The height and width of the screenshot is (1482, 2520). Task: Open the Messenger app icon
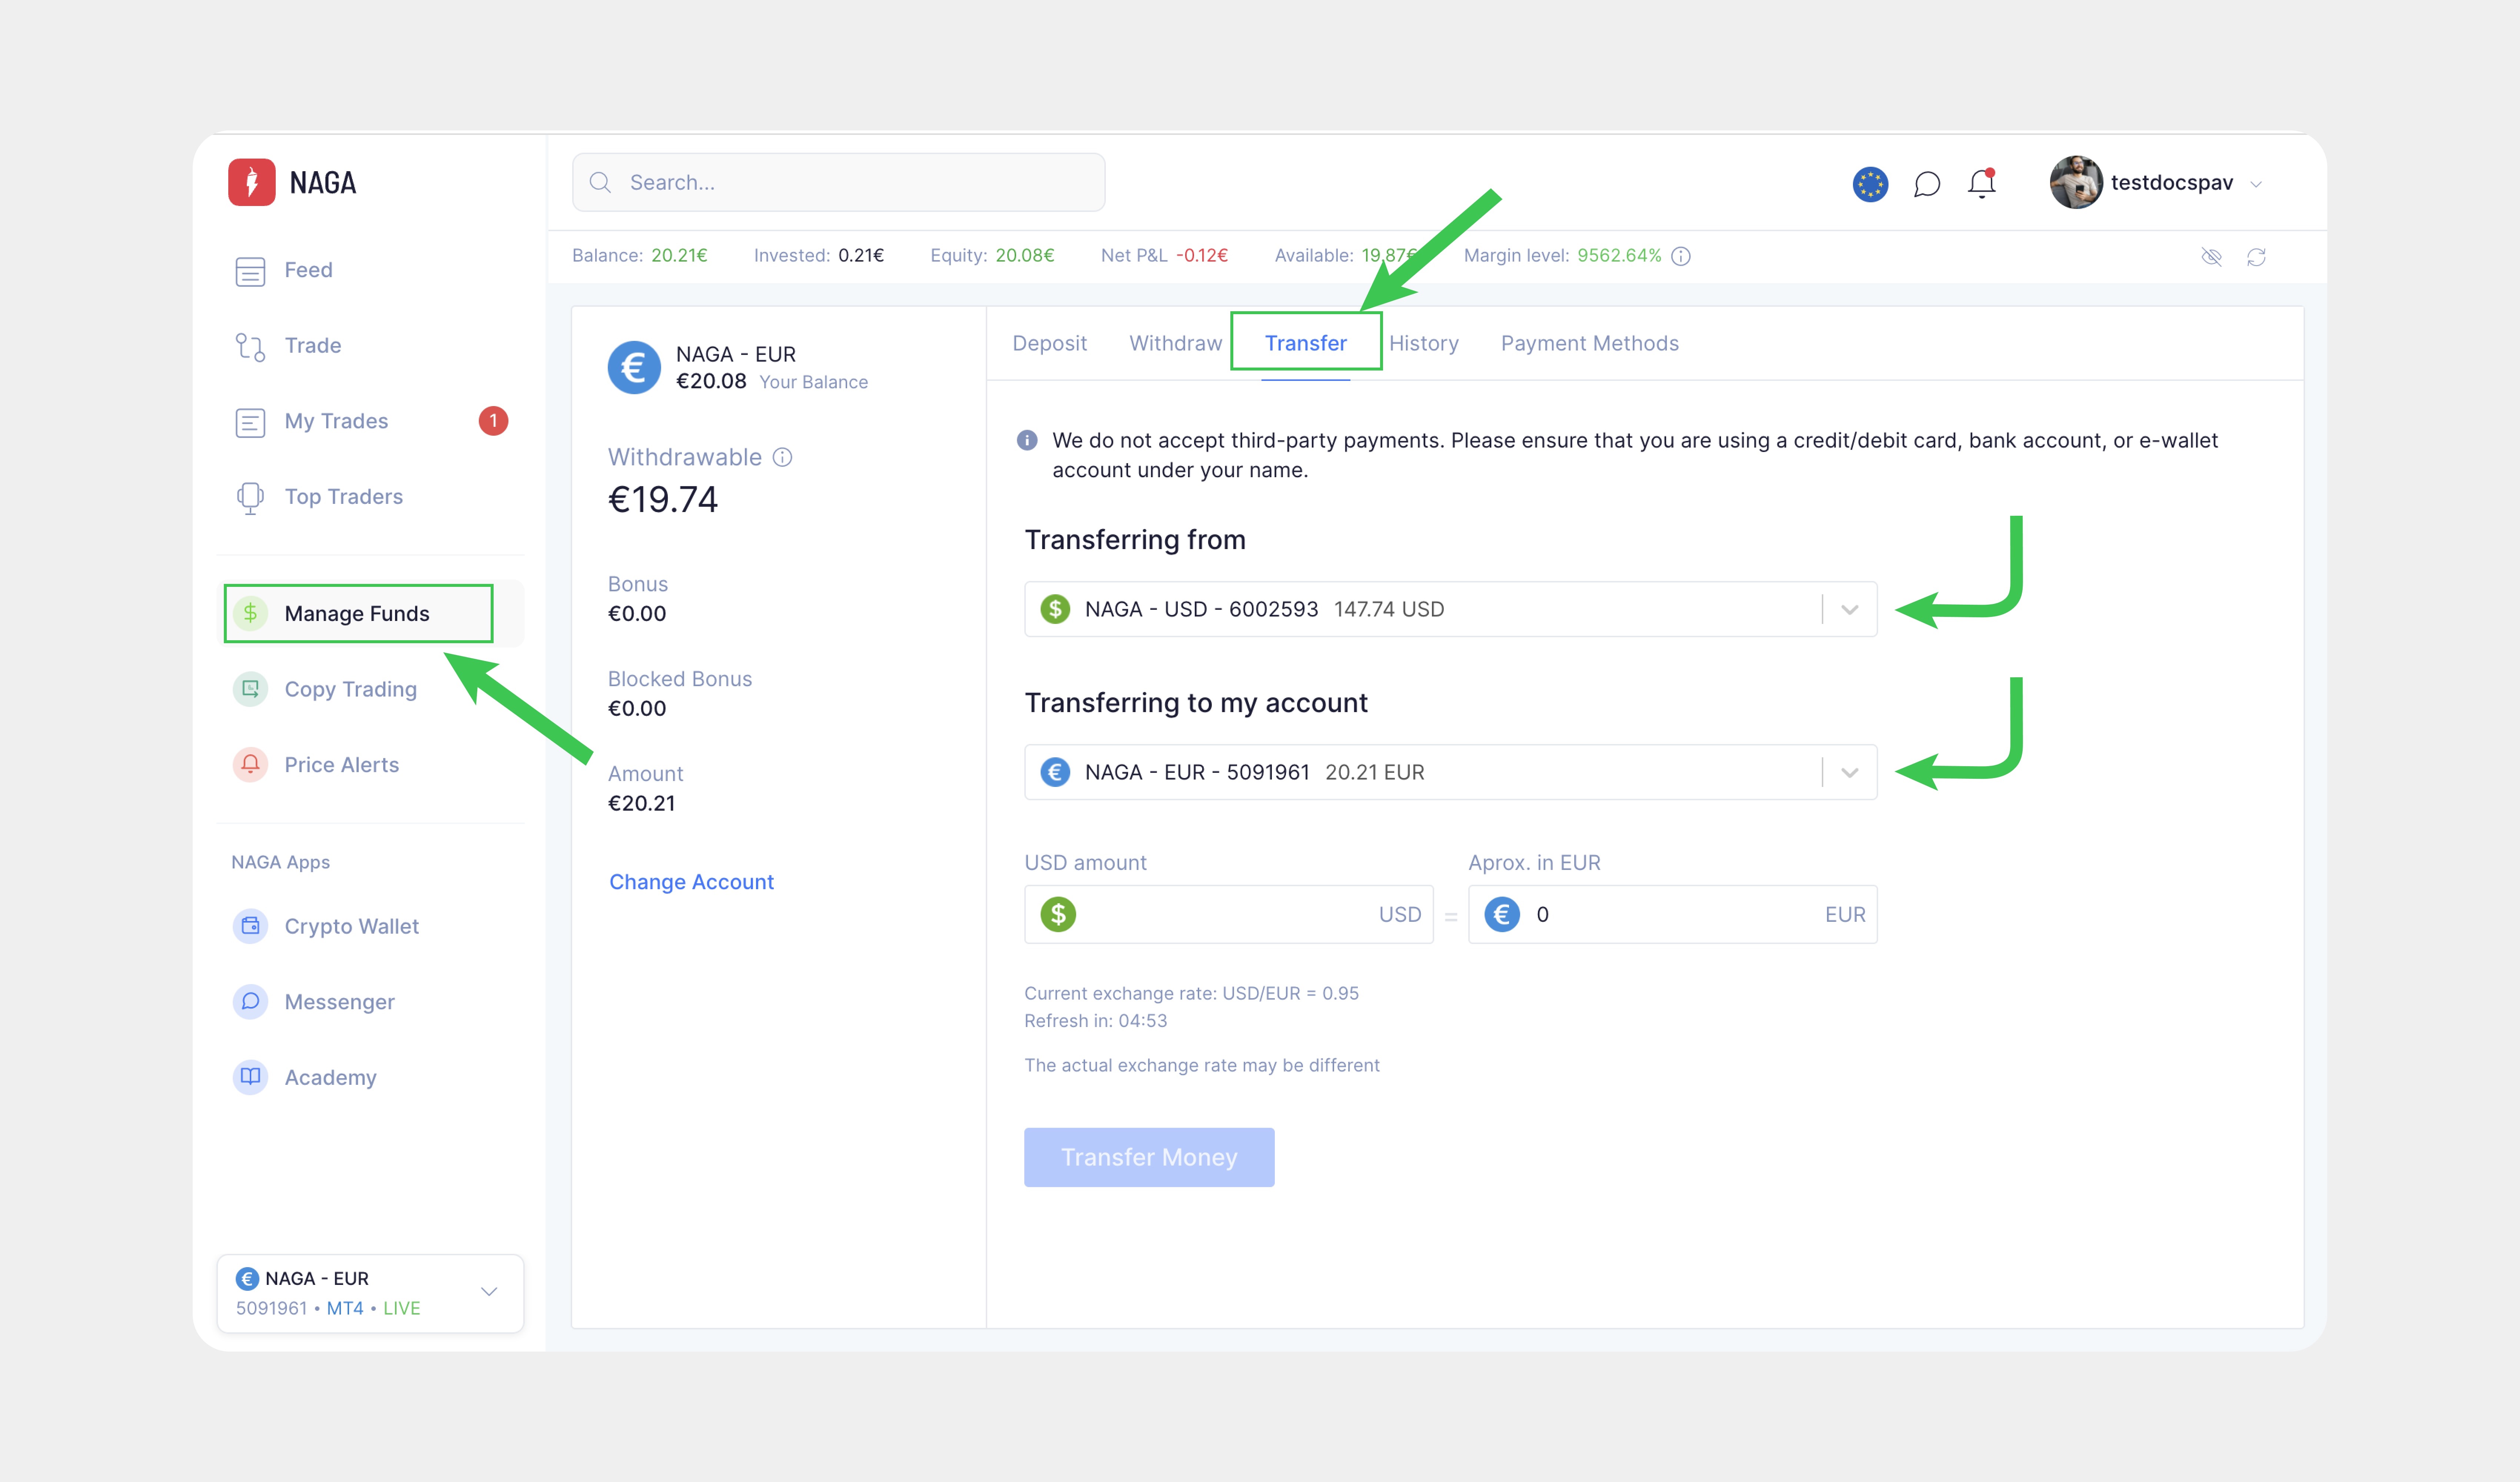[250, 1001]
